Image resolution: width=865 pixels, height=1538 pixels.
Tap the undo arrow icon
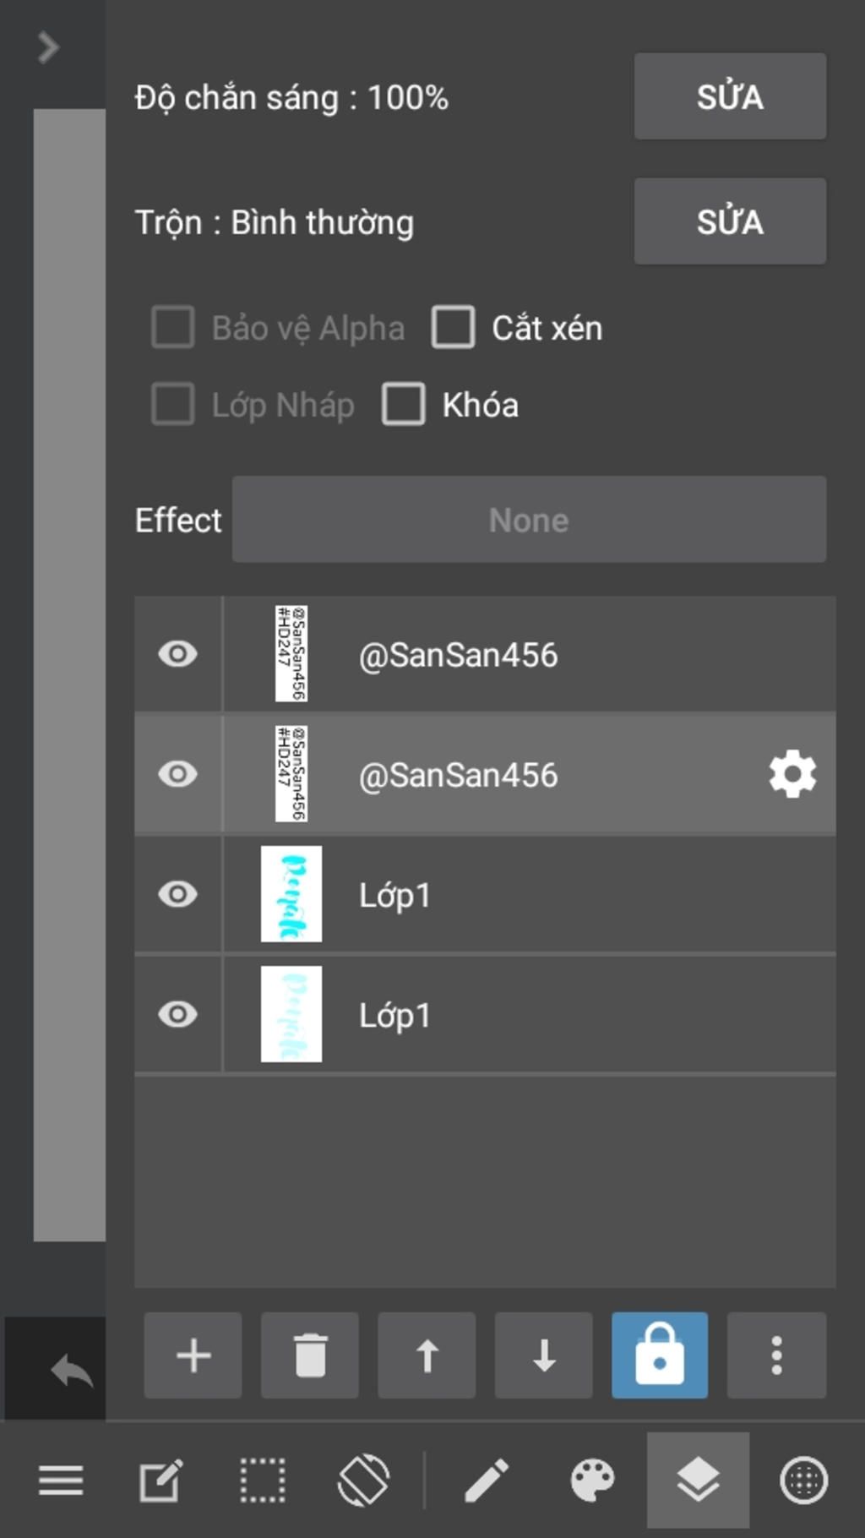click(x=71, y=1371)
